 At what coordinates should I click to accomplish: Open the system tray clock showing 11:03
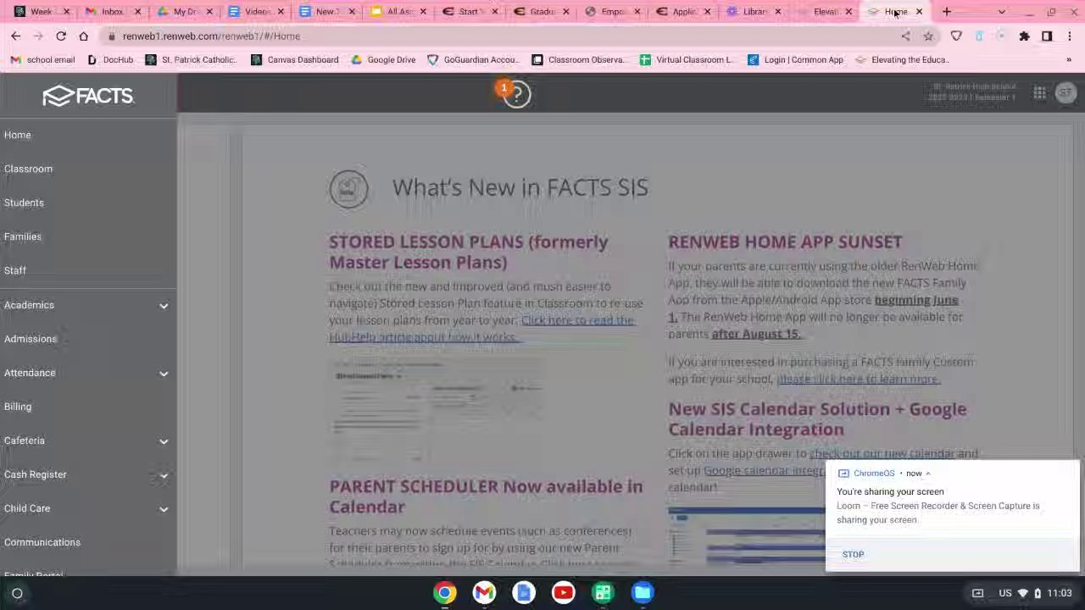coord(1060,593)
